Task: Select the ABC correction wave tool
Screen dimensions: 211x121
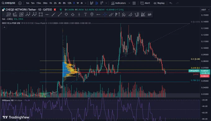Action: (34, 14)
